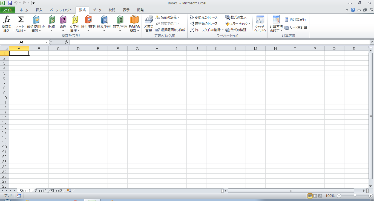Select the Sheet2 worksheet tab
Screen dimensions: 374x201
tap(41, 191)
